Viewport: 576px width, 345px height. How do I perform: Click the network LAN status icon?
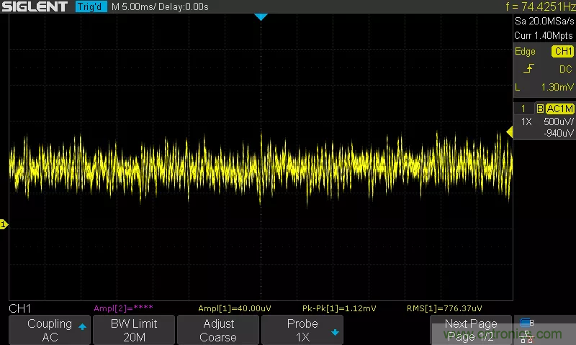point(527,336)
